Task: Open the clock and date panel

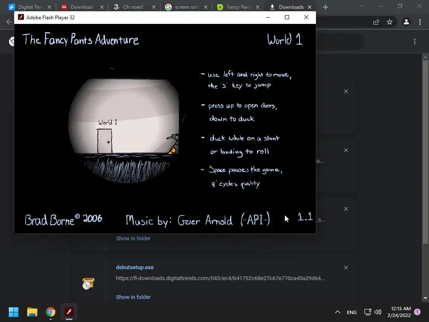Action: click(399, 312)
